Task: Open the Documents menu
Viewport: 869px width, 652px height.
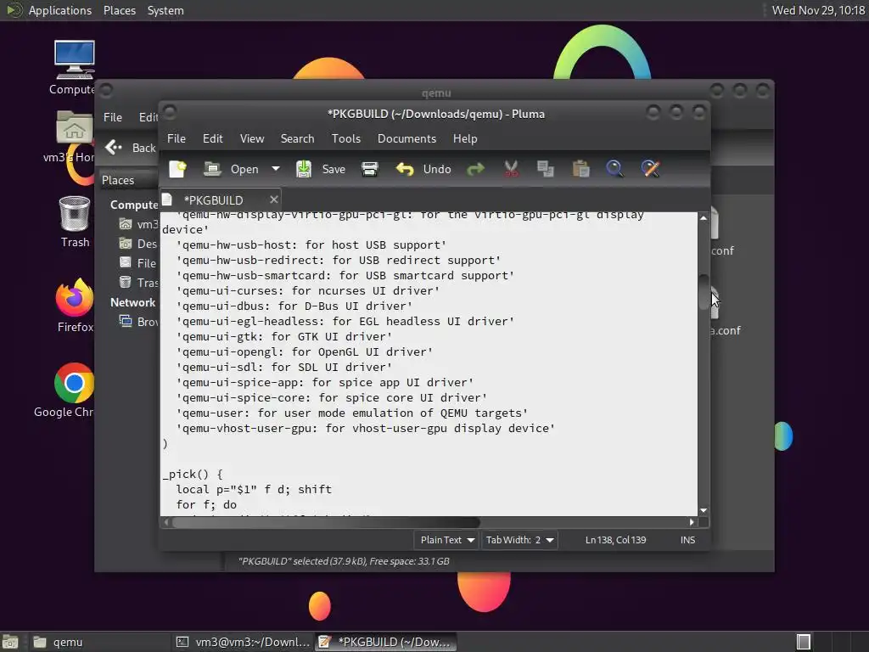Action: tap(406, 138)
